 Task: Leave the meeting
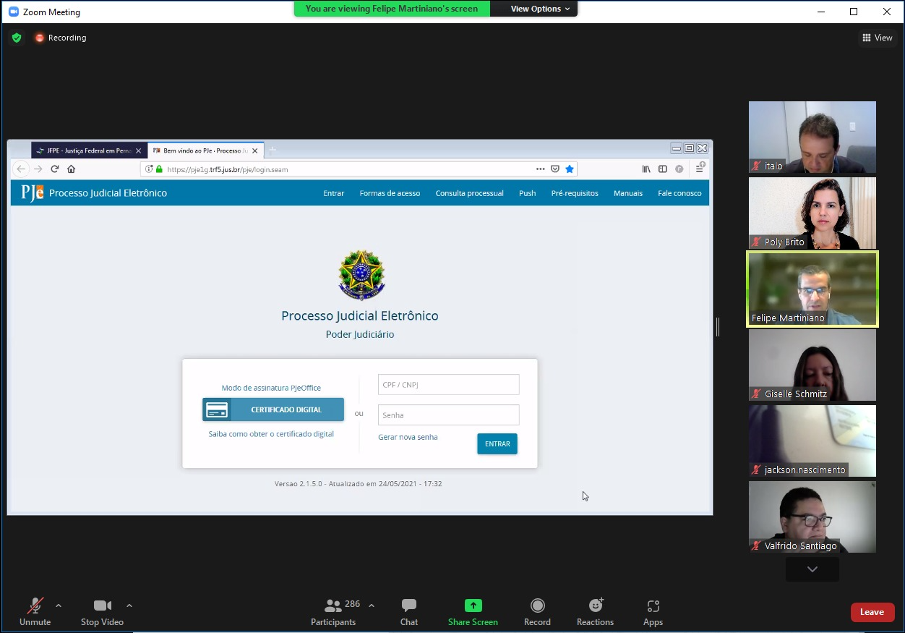[871, 612]
